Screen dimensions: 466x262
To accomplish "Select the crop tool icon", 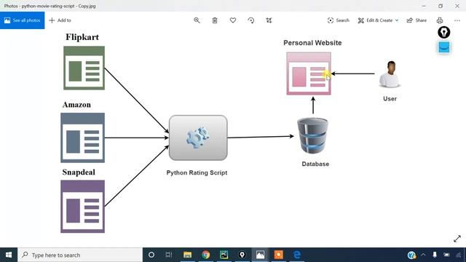I will click(x=269, y=20).
